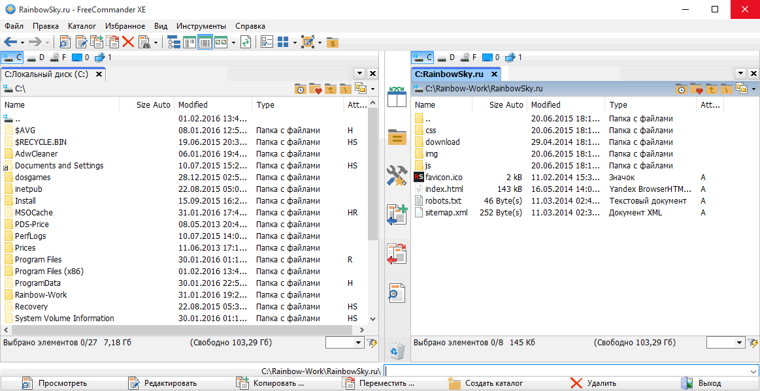
Task: Select desktop item 0 in right drive bar
Action: pos(491,57)
